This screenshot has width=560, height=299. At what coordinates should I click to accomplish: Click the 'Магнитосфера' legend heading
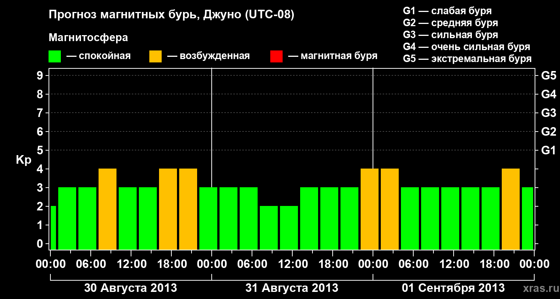tap(88, 38)
